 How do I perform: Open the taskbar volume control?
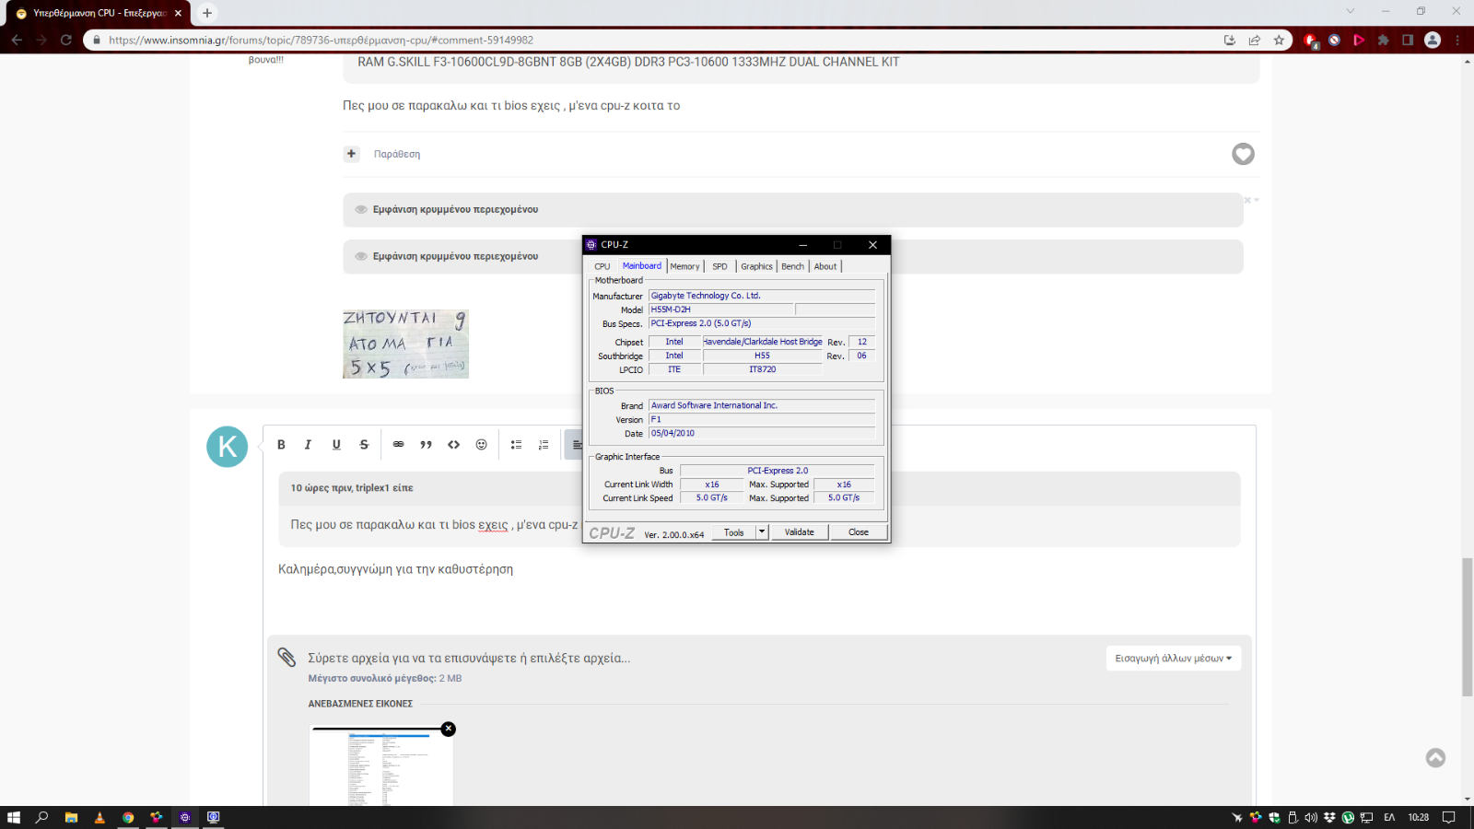[x=1310, y=817]
